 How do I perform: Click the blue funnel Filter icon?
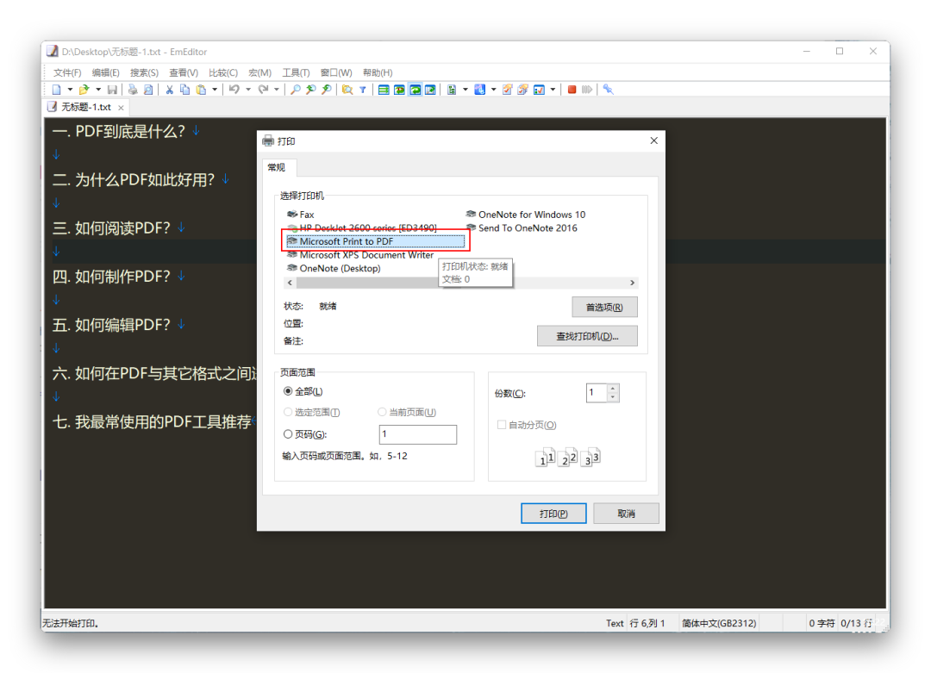(x=362, y=90)
